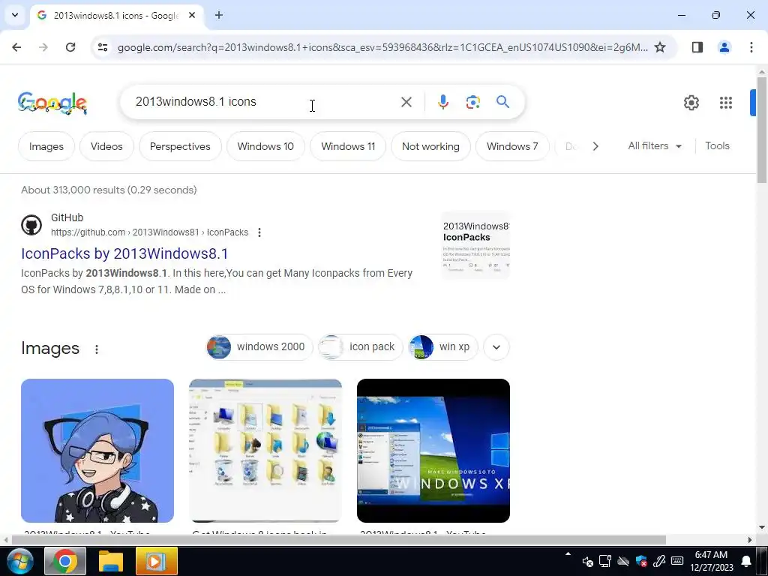Open Chrome side panel

[697, 47]
